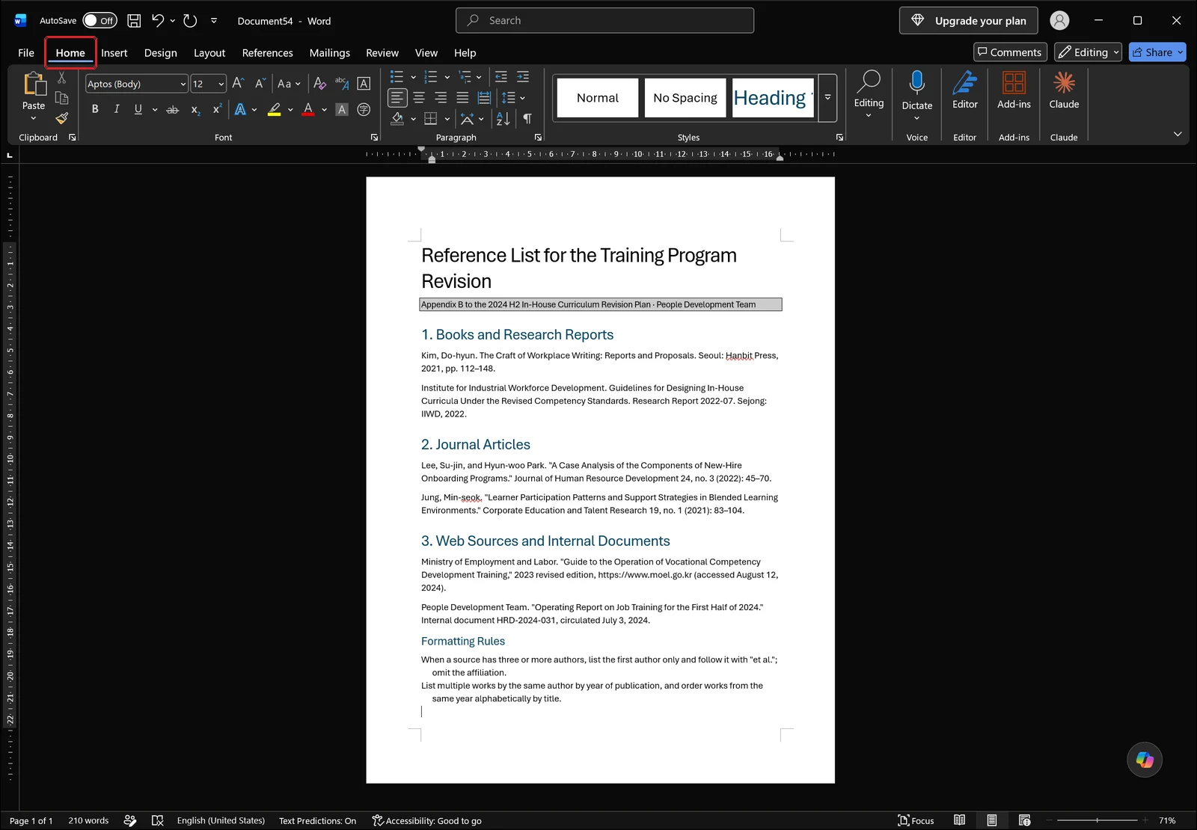Screen dimensions: 1197x830
Task: Sort the selected text alphabetically
Action: [503, 119]
